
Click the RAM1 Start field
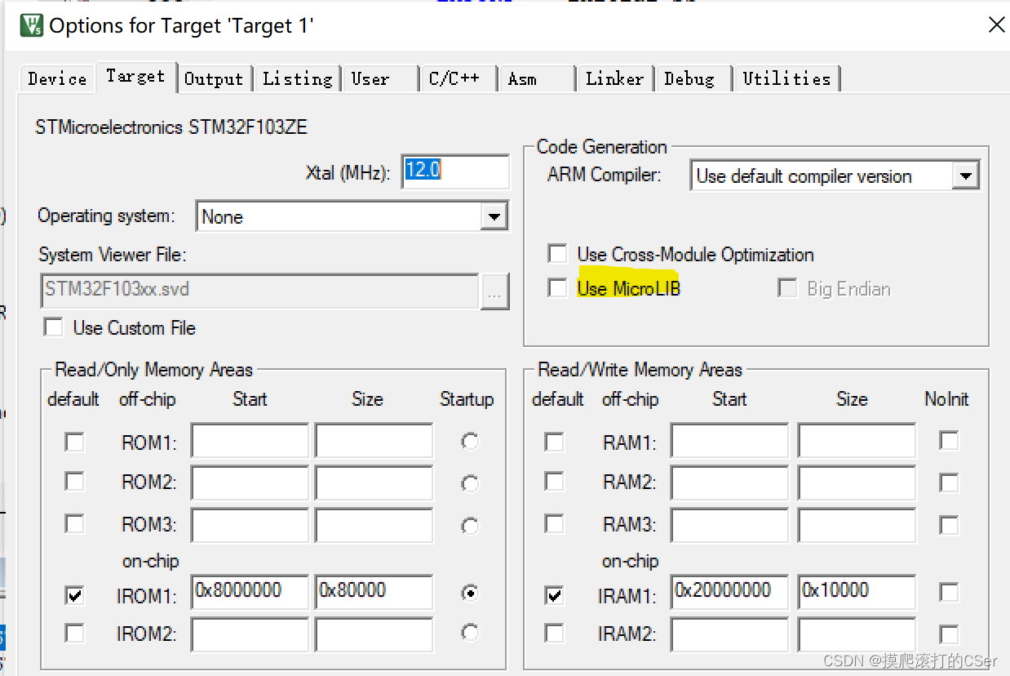point(730,441)
